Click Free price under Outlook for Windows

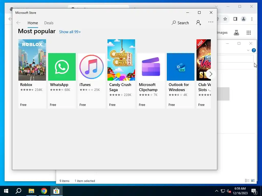click(x=172, y=105)
